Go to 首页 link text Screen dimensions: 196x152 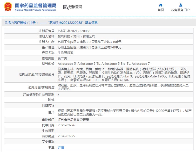pos(161,10)
